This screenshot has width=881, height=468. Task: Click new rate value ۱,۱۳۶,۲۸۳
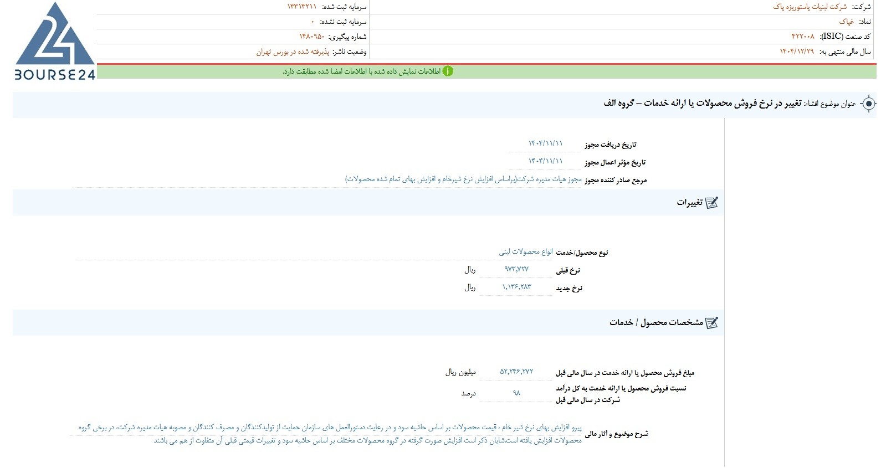(x=516, y=287)
